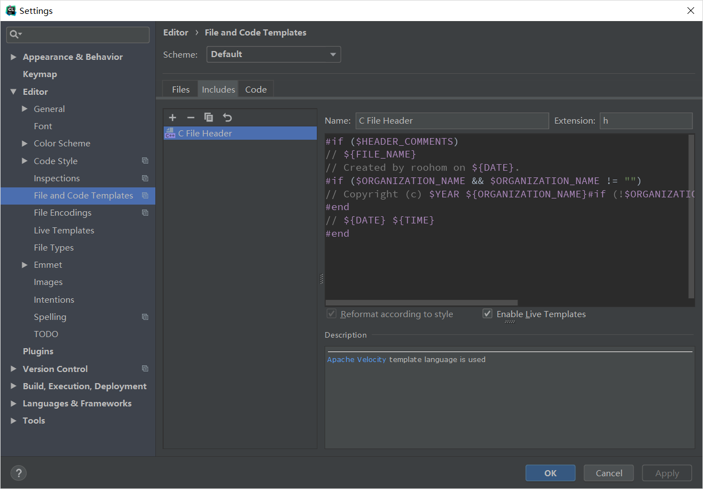This screenshot has width=703, height=489.
Task: Close the Settings window
Action: tap(690, 11)
